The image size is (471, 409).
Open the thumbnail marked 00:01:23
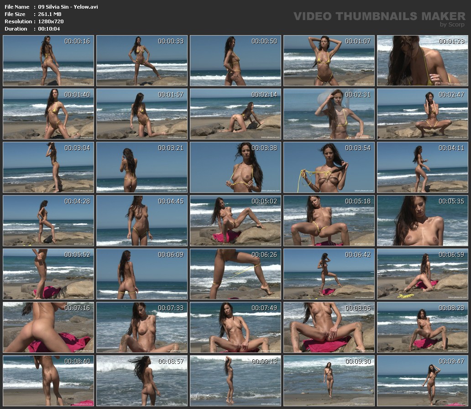click(422, 61)
